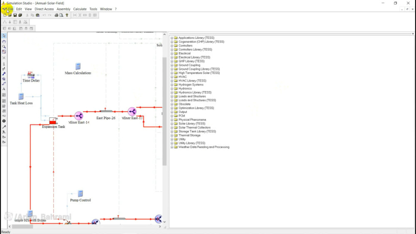This screenshot has height=234, width=416.
Task: Expand the Hydronics tree node
Action: click(172, 89)
